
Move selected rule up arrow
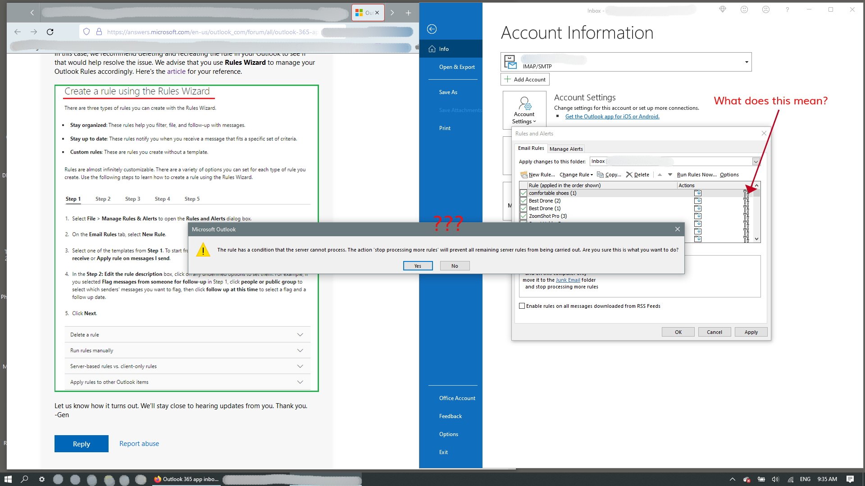coord(660,175)
